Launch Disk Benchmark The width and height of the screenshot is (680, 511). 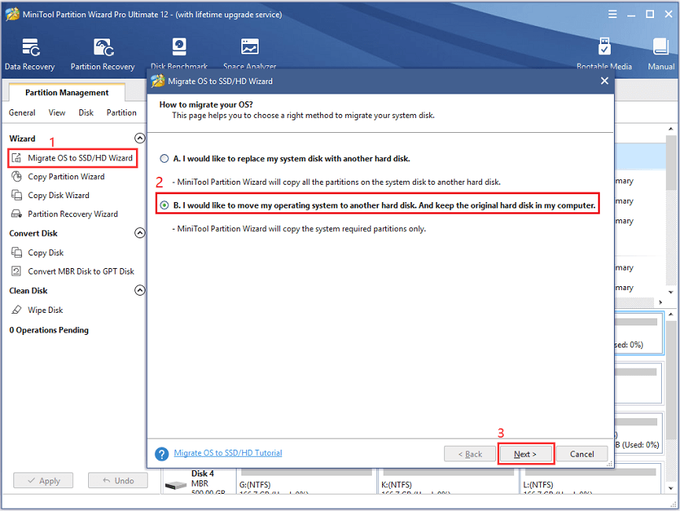coord(179,53)
